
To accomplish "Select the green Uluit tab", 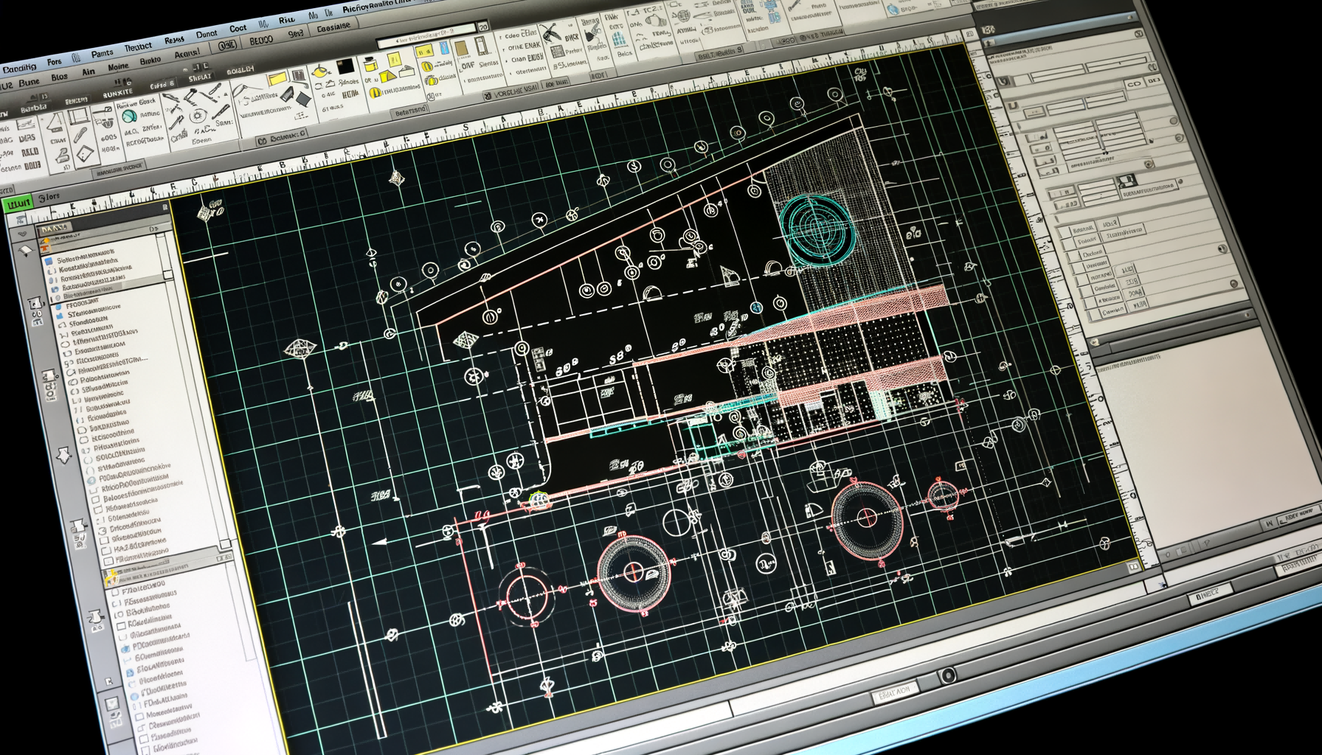I will tap(16, 202).
